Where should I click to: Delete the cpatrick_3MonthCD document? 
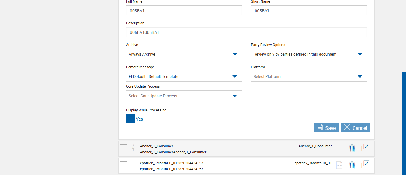[x=352, y=165]
